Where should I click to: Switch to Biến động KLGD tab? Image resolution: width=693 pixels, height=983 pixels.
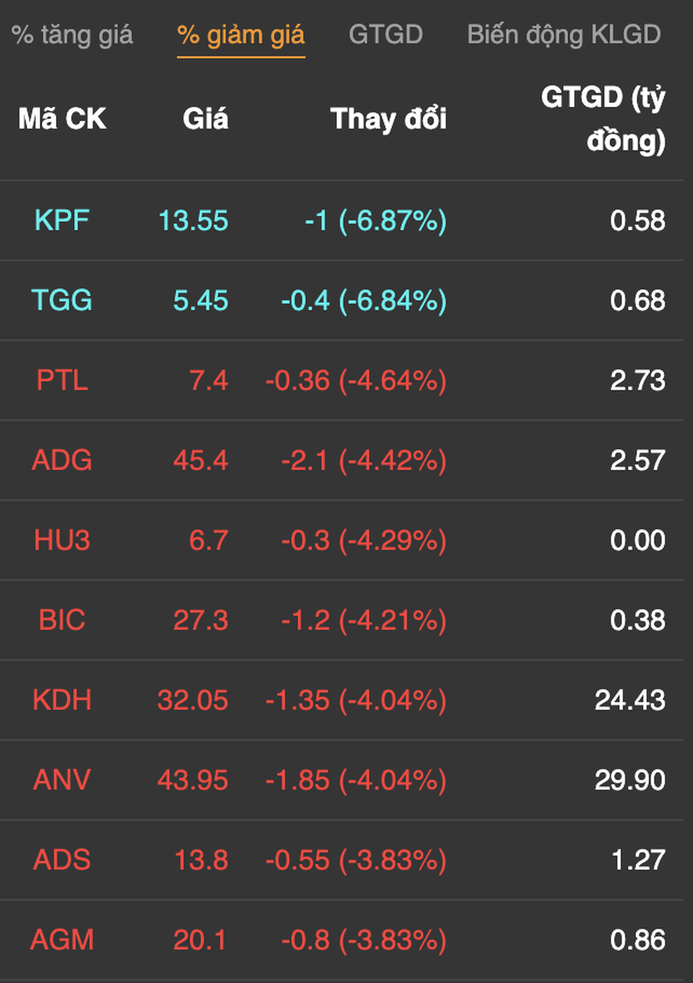563,35
